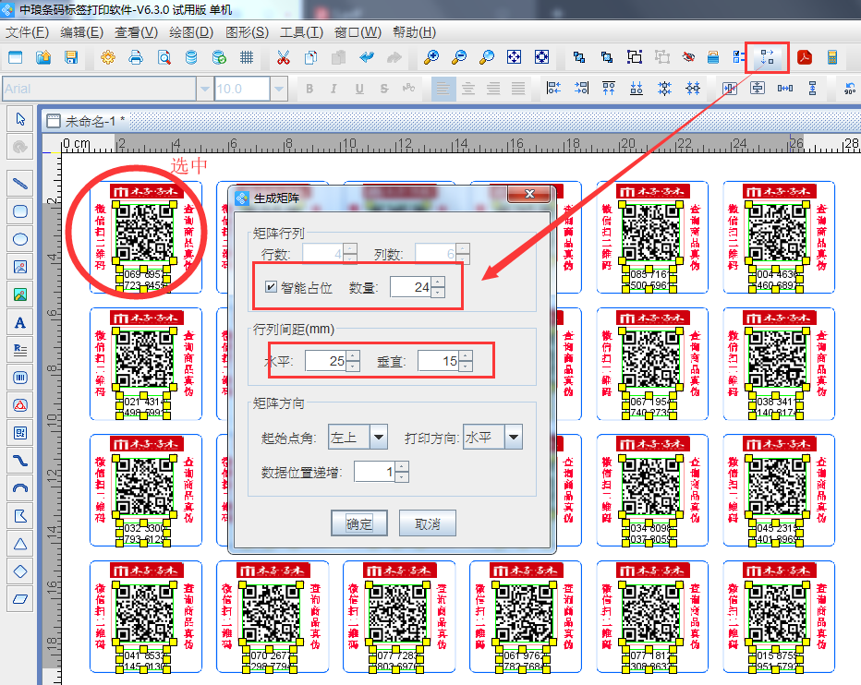Click the 取消 button
Image resolution: width=861 pixels, height=685 pixels.
coord(427,523)
